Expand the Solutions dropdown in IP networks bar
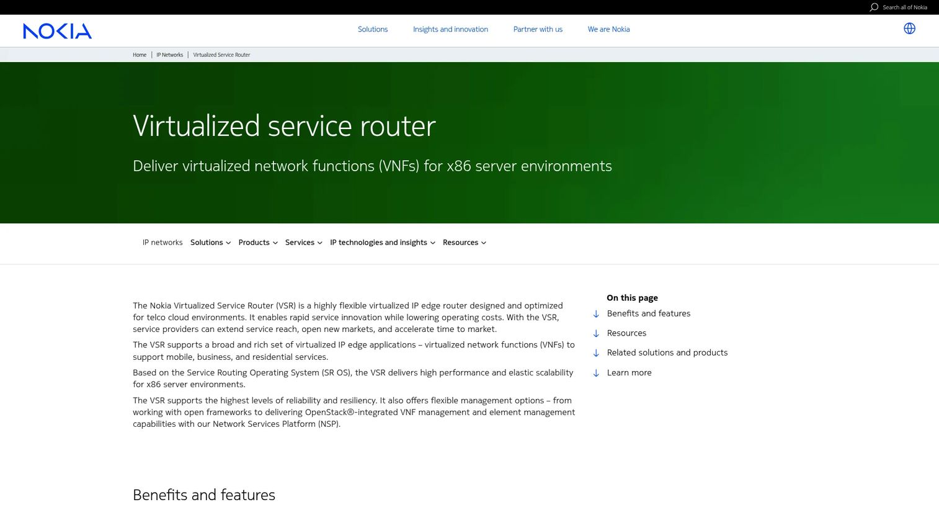The image size is (939, 528). coord(211,243)
